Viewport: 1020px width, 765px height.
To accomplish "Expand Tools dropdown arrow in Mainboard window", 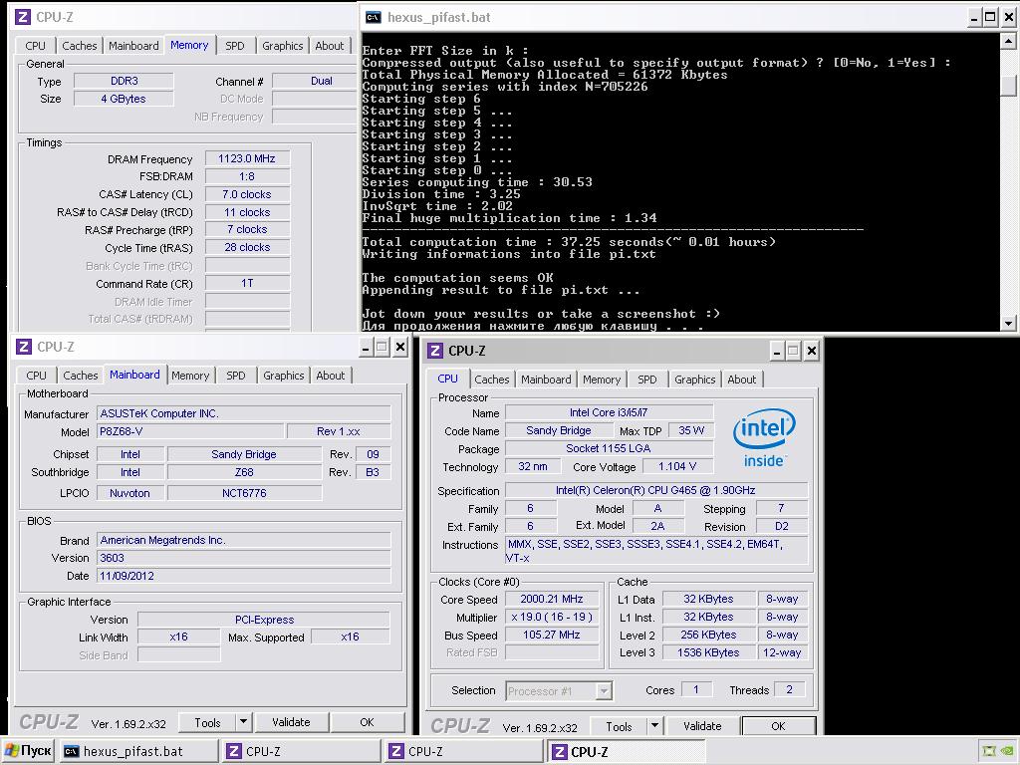I will point(243,722).
